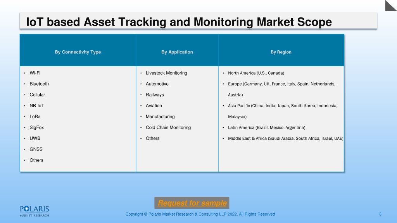This screenshot has height=223, width=397.
Task: Click the slide page number 3
Action: (380, 214)
